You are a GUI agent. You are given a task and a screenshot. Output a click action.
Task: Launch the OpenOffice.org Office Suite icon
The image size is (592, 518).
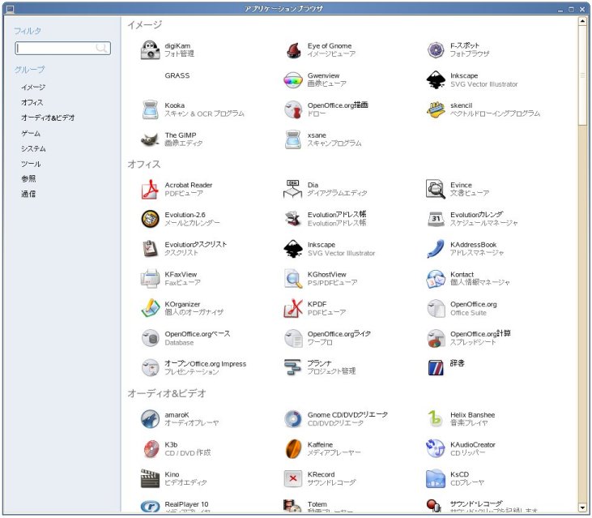click(436, 308)
